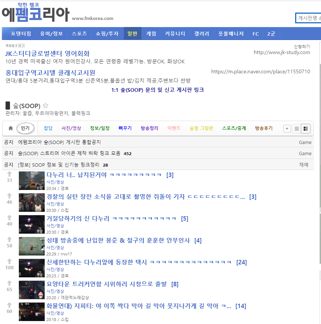Open 스포츠 in main navigation
321x324 pixels.
point(79,34)
